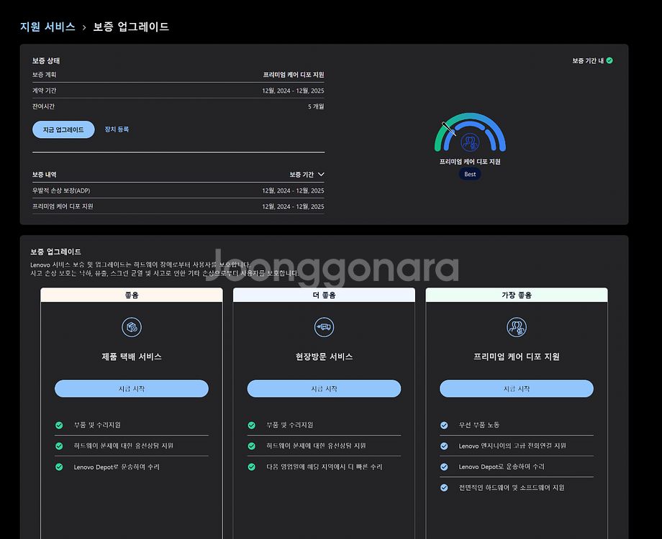Click the 우발적 손상 보장(ADP) row
This screenshot has width=662, height=539.
tap(178, 190)
